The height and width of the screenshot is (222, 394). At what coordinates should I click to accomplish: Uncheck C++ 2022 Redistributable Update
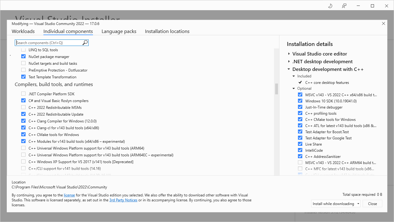point(23,114)
